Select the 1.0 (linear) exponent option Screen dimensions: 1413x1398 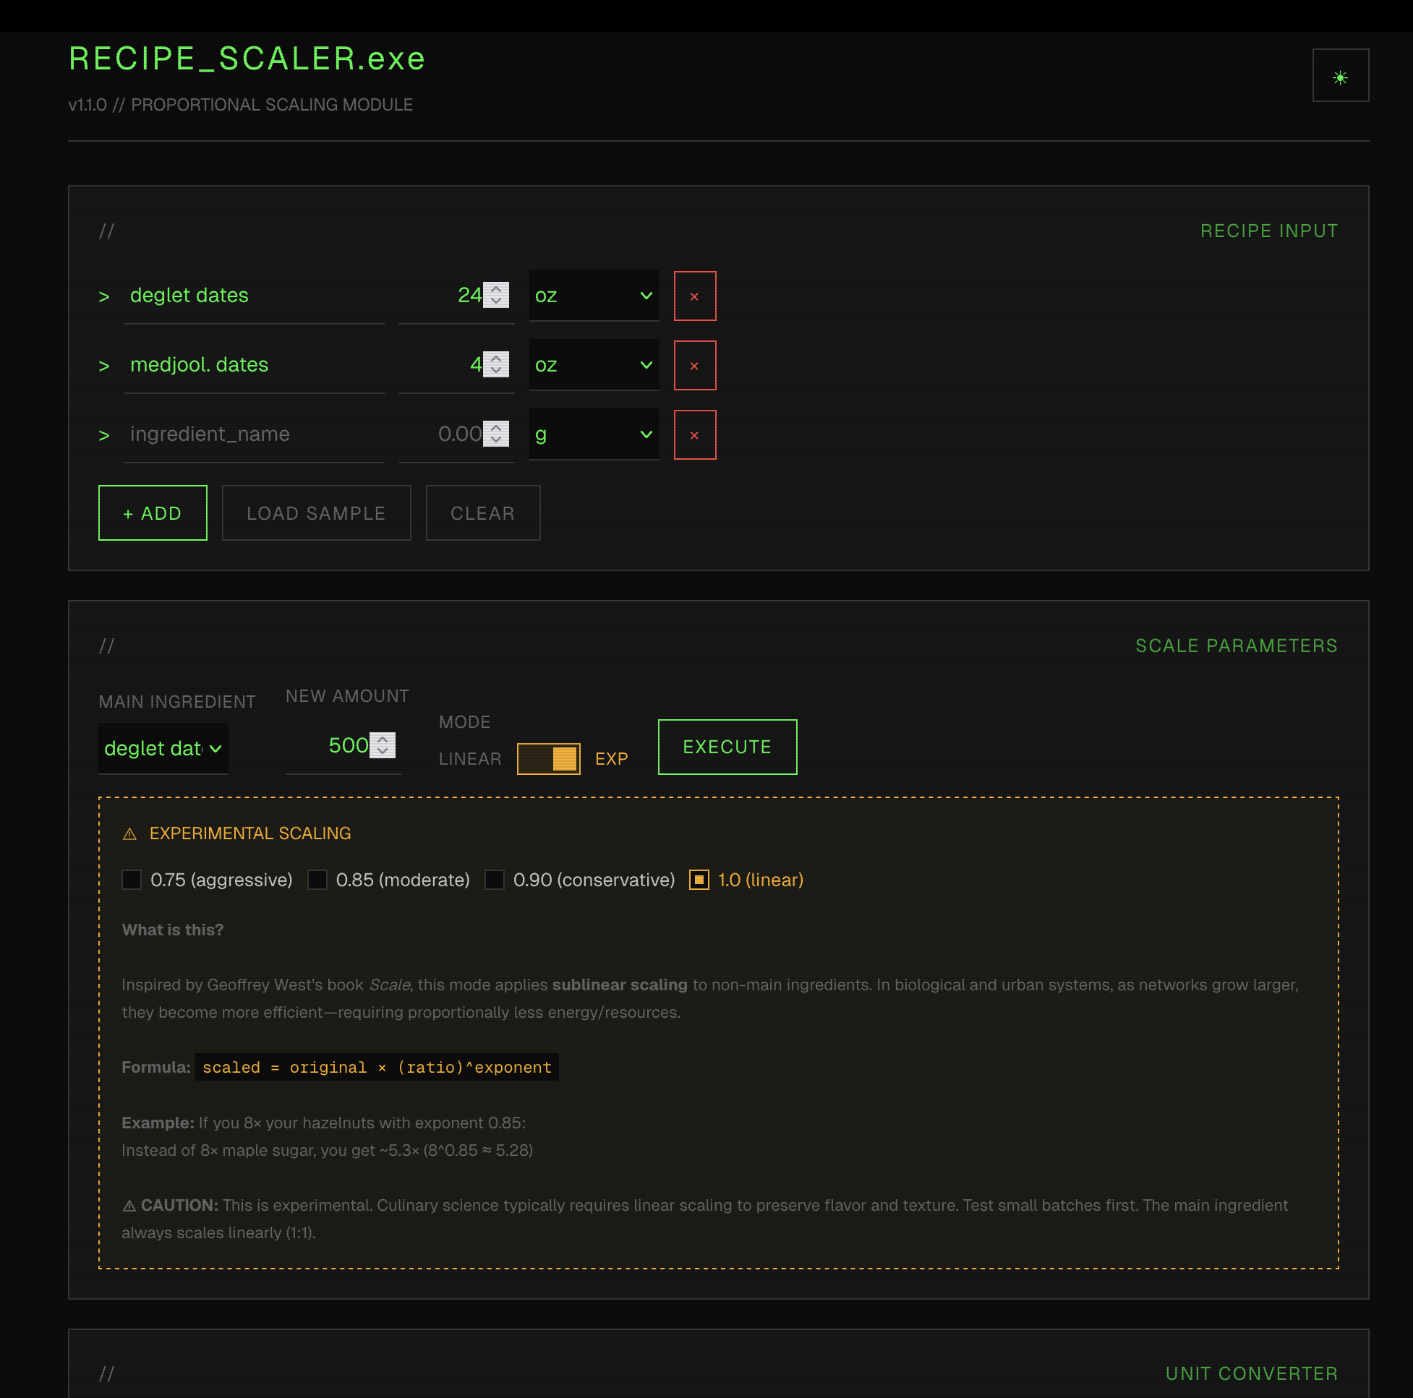(x=699, y=880)
